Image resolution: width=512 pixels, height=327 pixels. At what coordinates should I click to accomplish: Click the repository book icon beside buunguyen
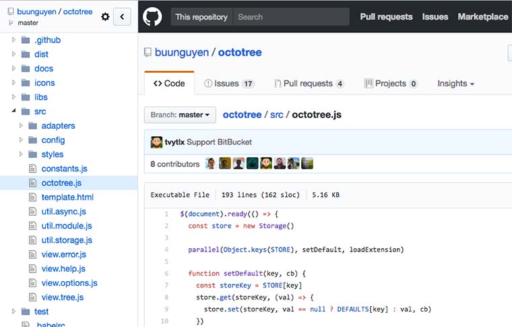[x=148, y=53]
